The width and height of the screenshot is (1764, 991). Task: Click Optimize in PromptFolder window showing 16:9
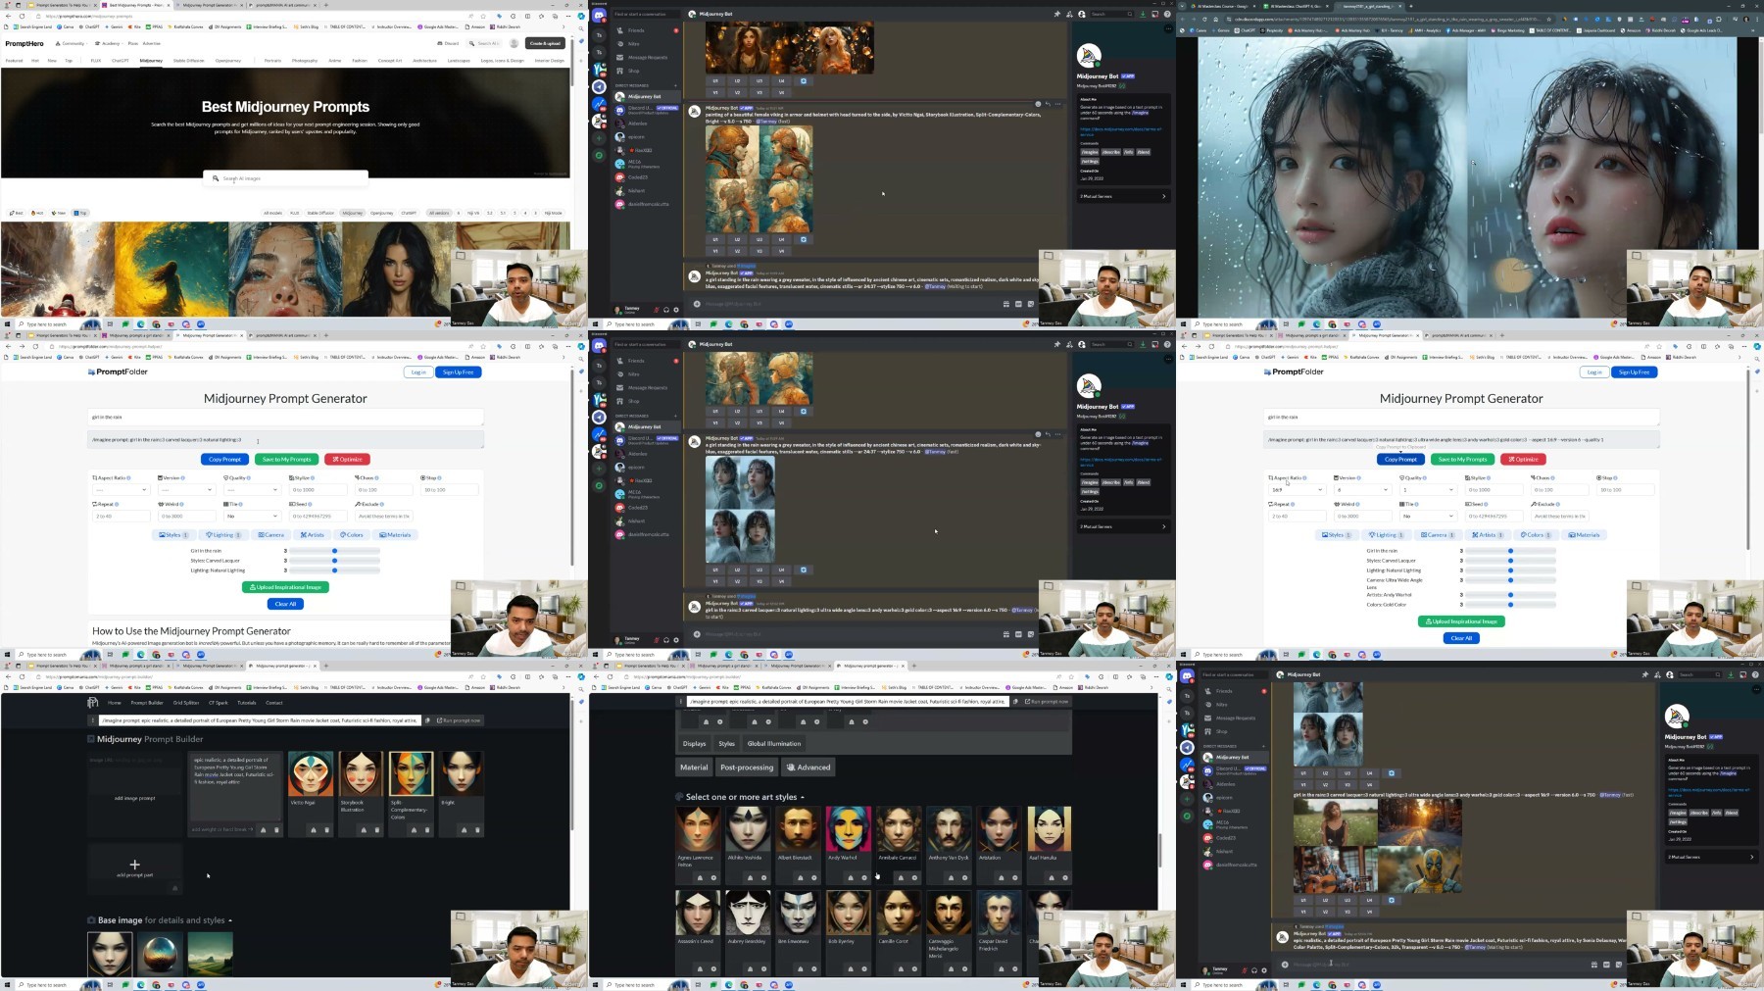1523,459
